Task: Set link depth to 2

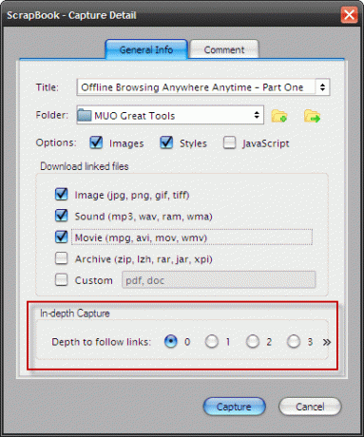Action: (x=253, y=342)
